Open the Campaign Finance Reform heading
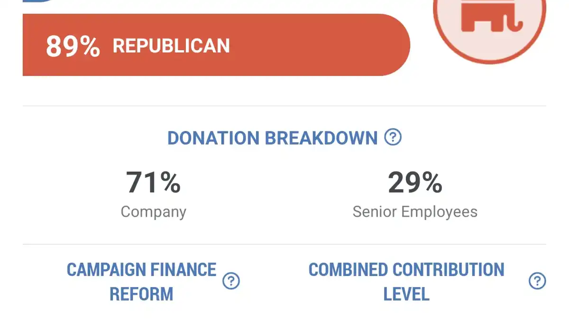Image resolution: width=569 pixels, height=320 pixels. click(x=141, y=282)
